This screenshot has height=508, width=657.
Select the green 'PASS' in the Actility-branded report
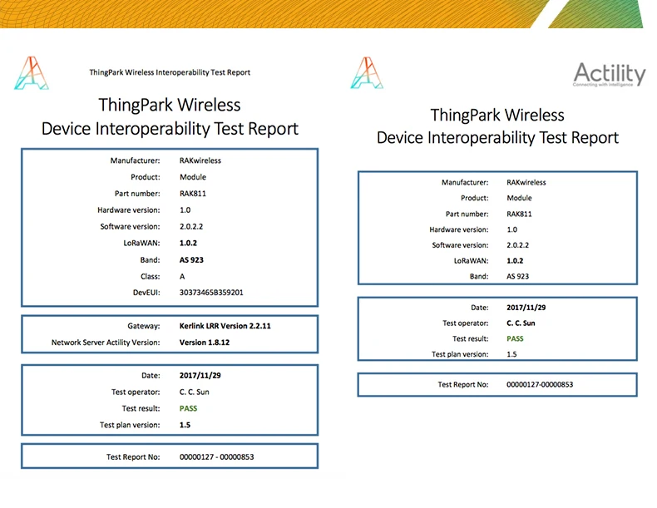(515, 338)
